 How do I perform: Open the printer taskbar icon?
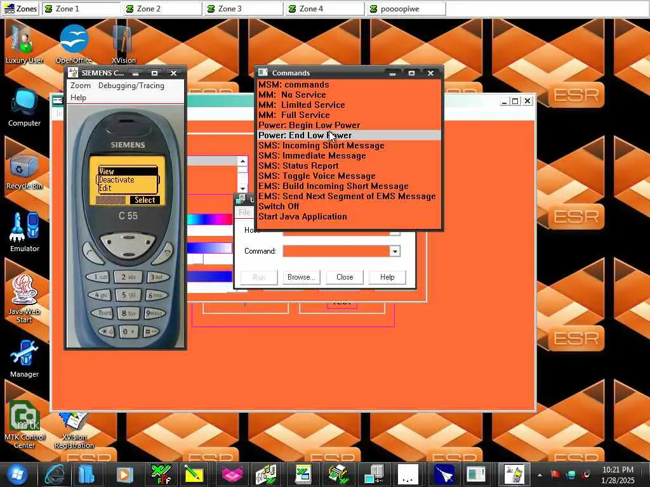coord(339,474)
